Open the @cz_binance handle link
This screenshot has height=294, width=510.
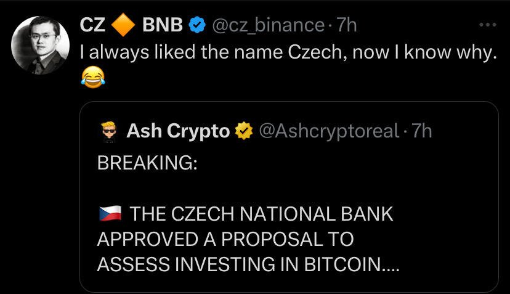coord(269,25)
